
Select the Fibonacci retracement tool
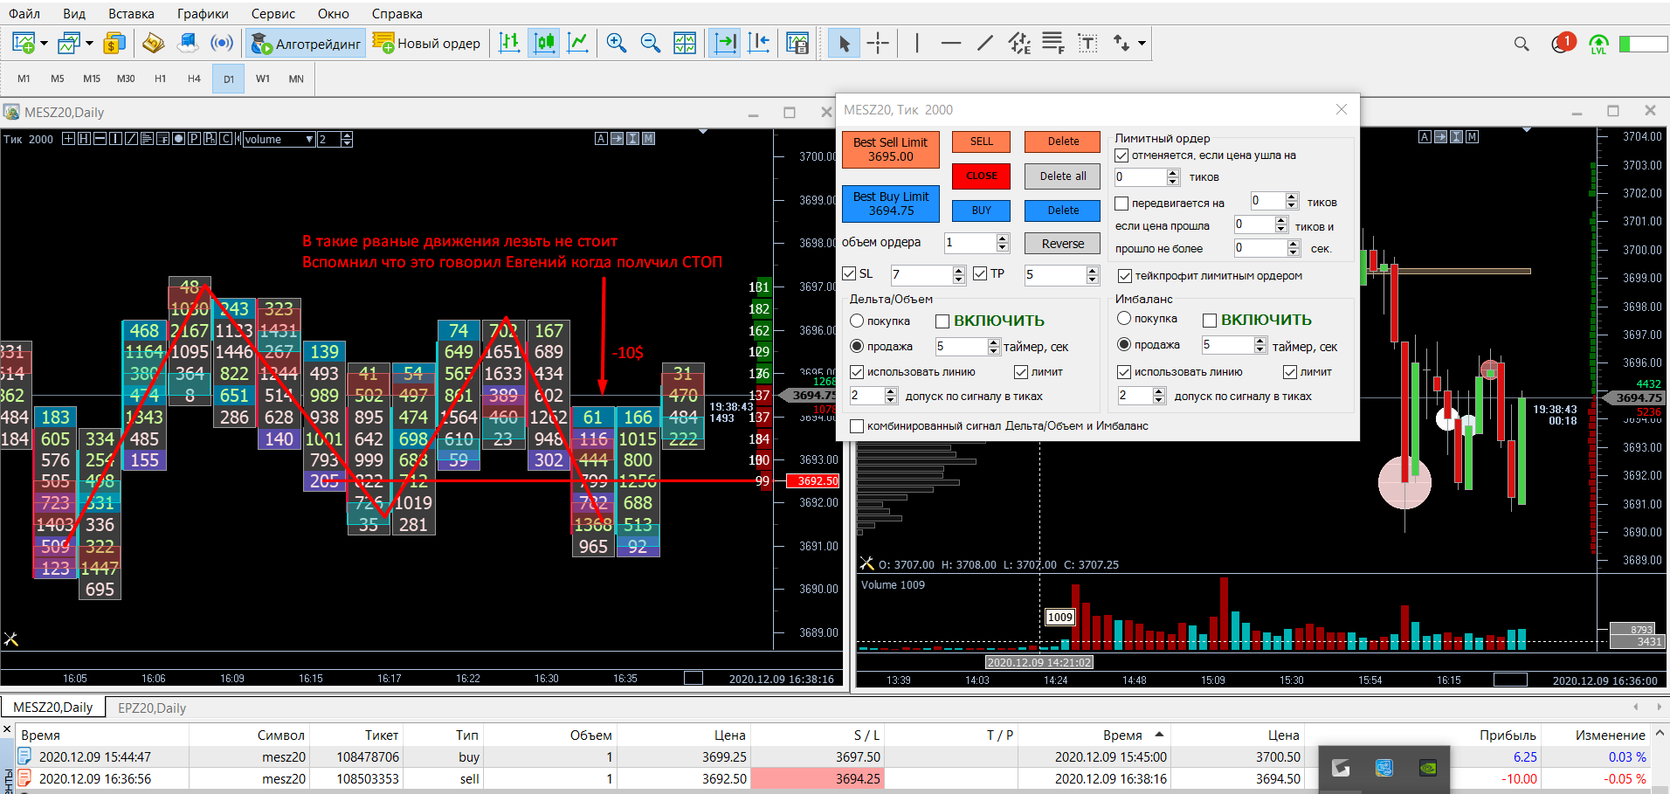[1053, 43]
